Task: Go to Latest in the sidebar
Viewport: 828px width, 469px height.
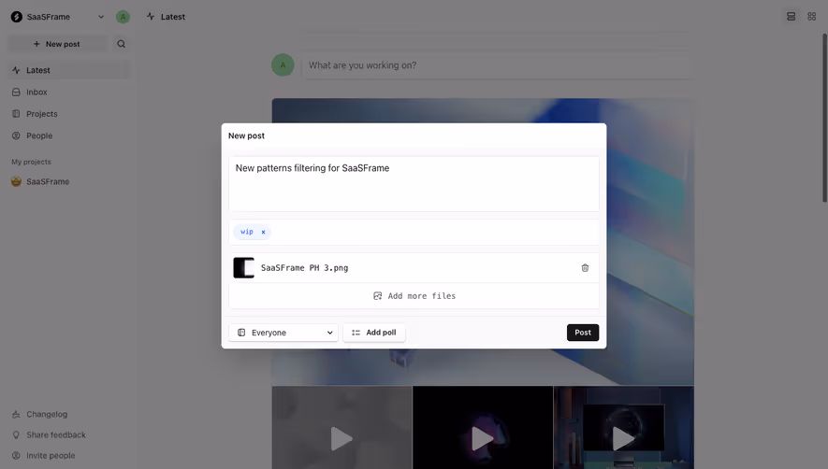Action: pyautogui.click(x=68, y=70)
